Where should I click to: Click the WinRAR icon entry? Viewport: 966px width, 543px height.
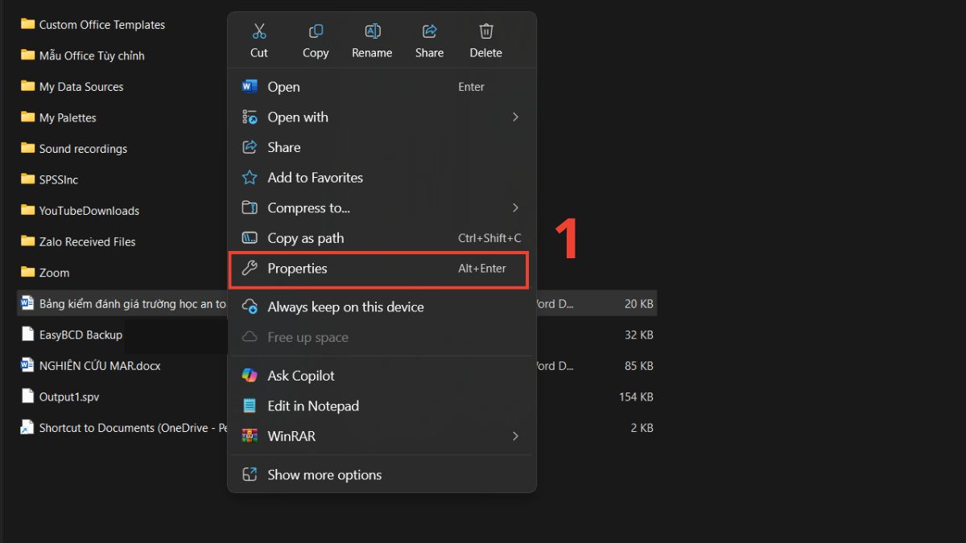click(x=250, y=436)
